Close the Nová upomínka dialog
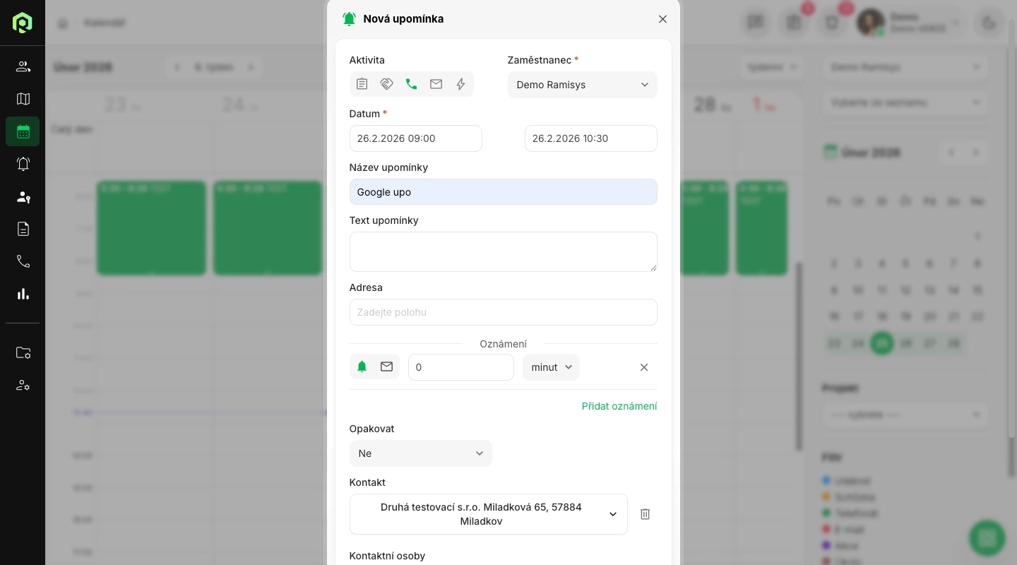The height and width of the screenshot is (565, 1017). (x=662, y=19)
